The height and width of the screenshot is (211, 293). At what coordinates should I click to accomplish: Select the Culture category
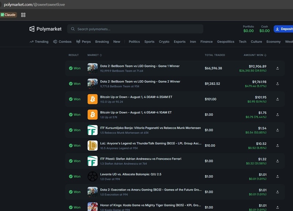(256, 41)
